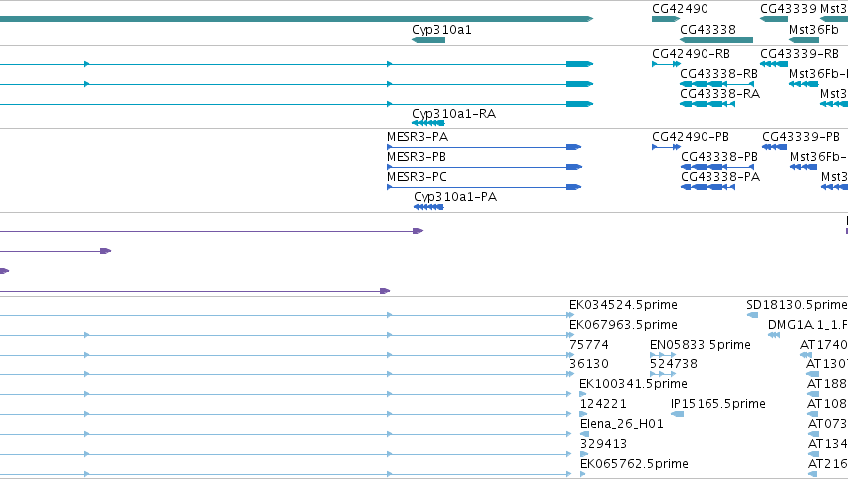Click EST label EK100341.5prime
This screenshot has height=479, width=848.
pos(634,384)
